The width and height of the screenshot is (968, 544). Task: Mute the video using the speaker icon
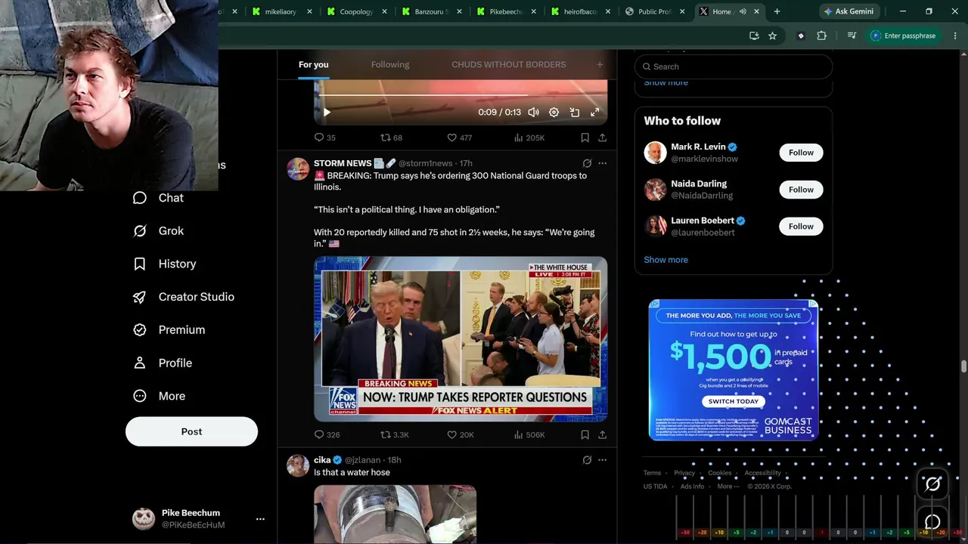pos(534,113)
